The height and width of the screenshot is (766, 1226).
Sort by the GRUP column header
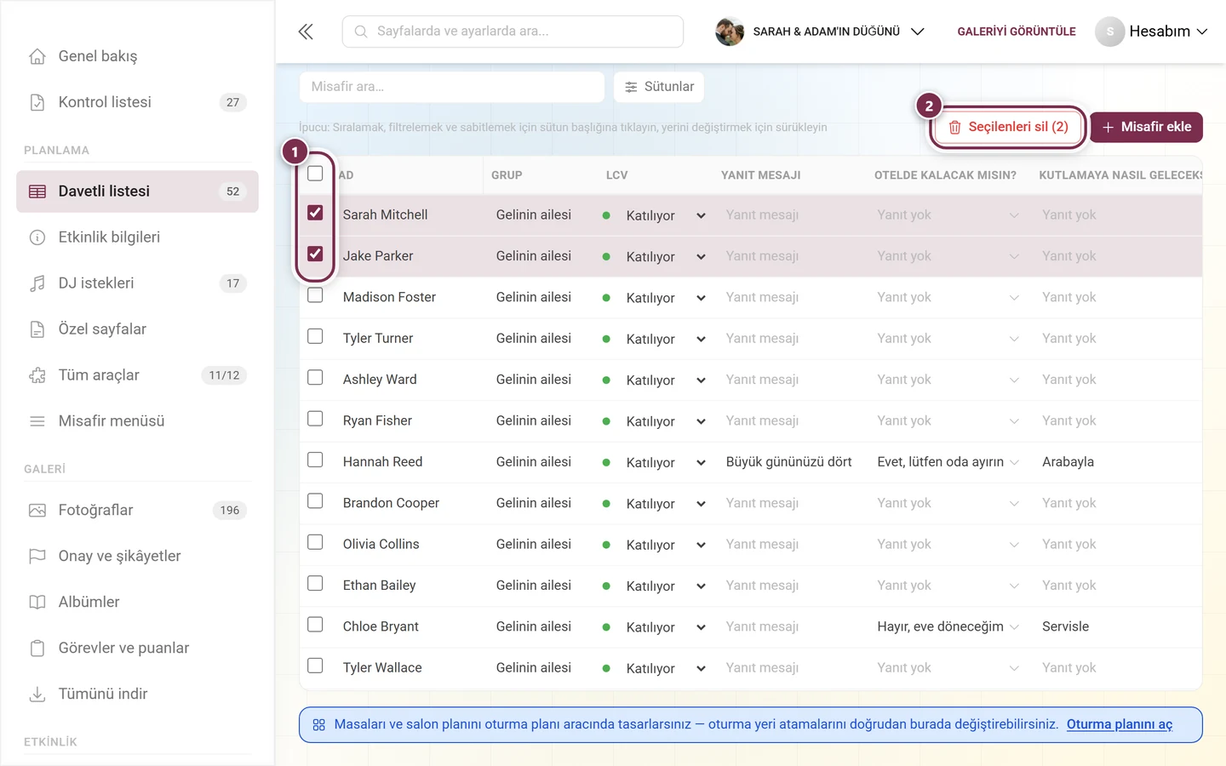pos(507,175)
